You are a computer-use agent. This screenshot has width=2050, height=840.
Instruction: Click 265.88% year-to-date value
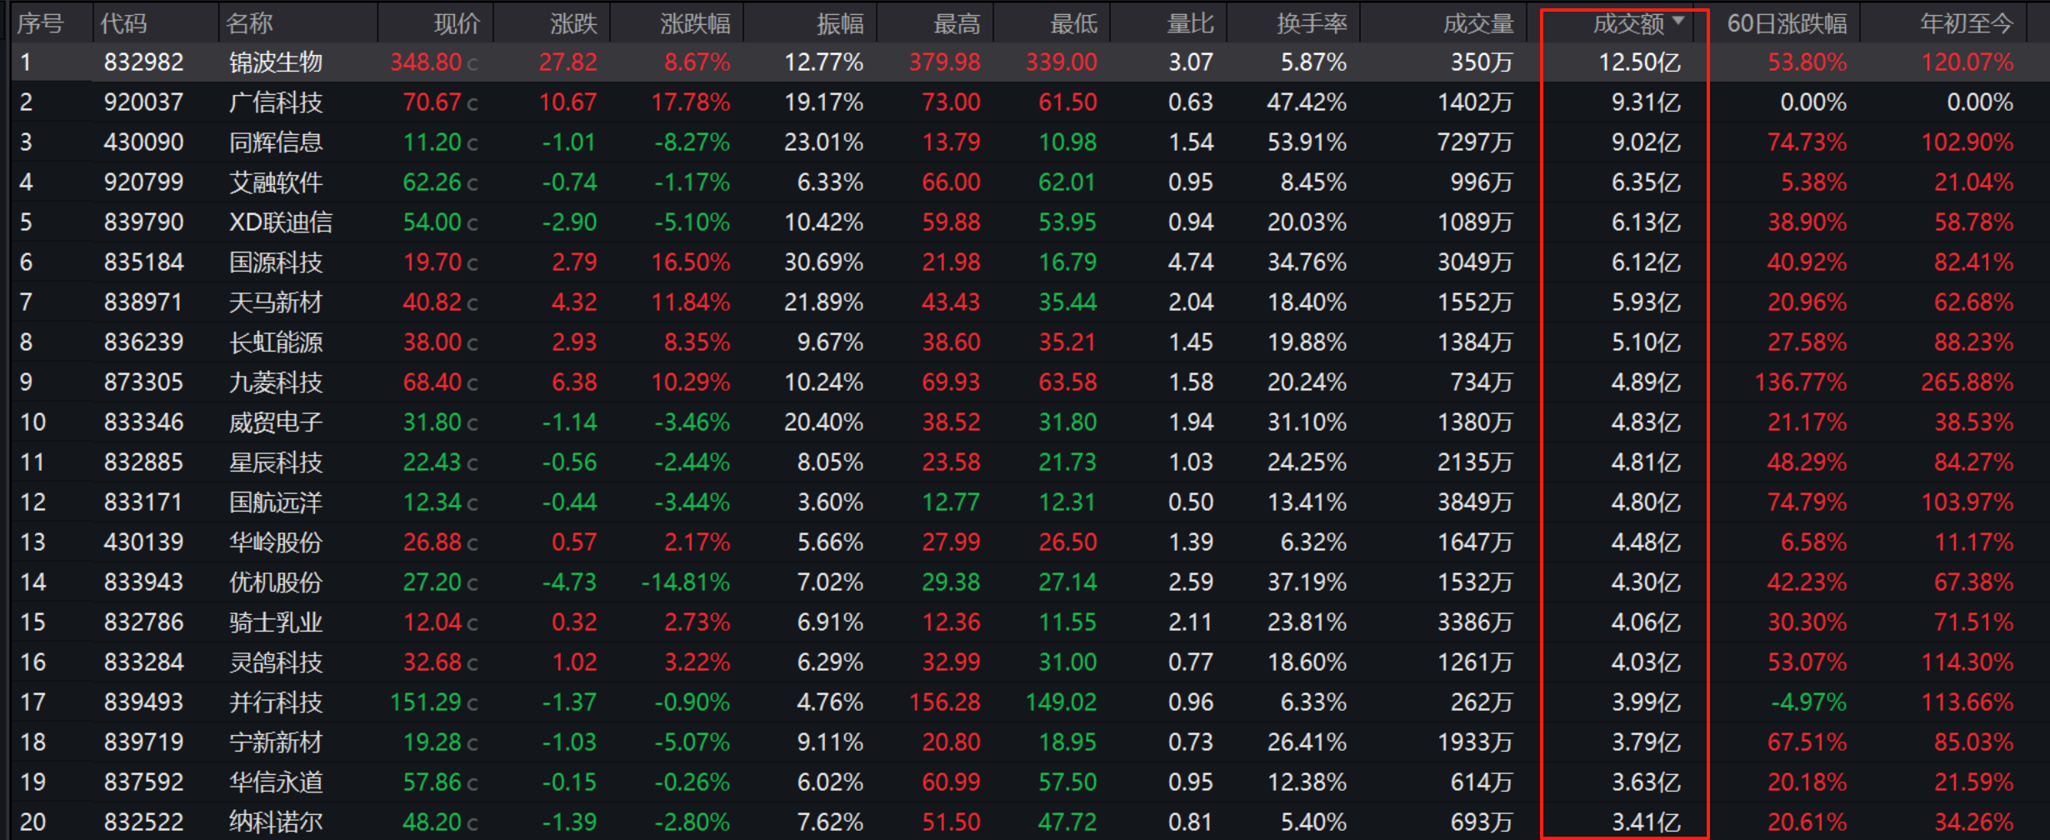pos(1967,382)
